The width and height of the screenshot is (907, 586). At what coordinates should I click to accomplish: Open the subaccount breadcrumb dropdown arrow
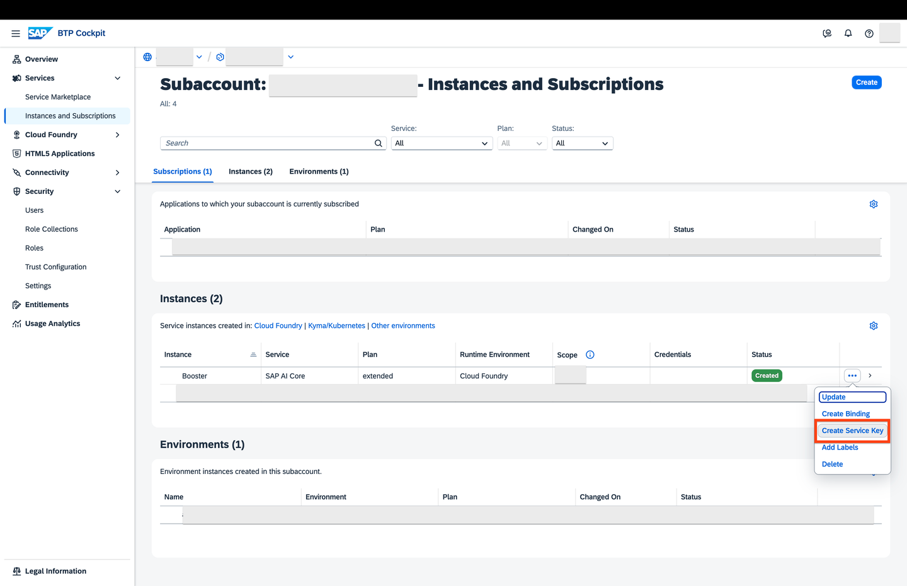click(x=290, y=57)
